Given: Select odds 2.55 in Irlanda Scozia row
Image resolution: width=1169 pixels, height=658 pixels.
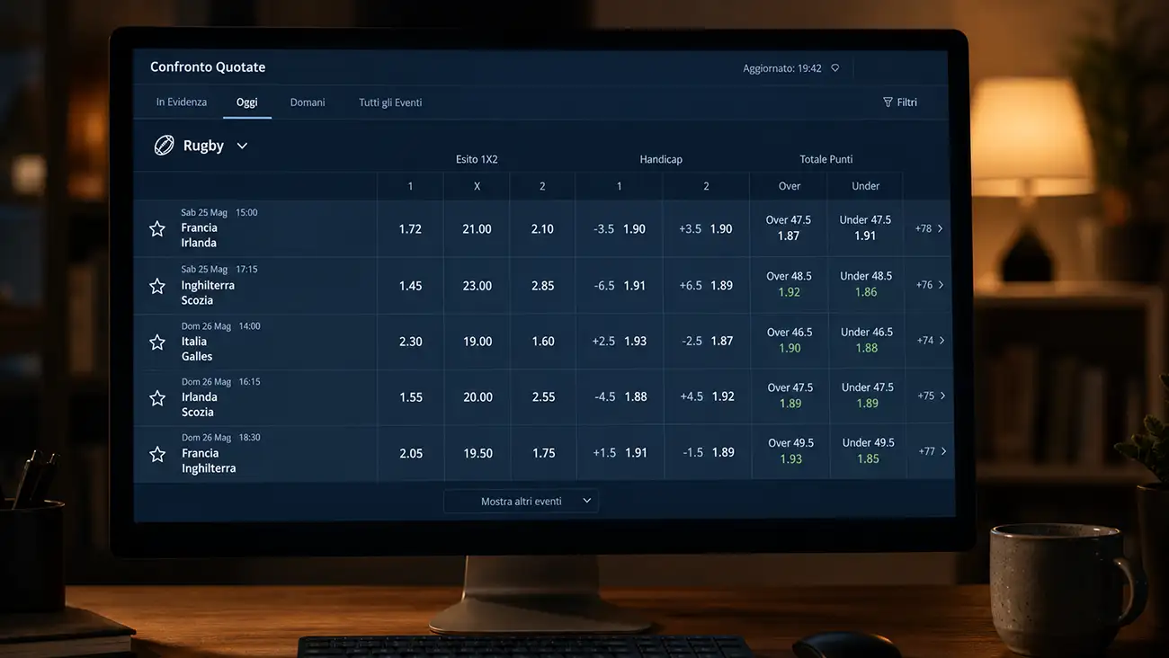Looking at the screenshot, I should (544, 397).
